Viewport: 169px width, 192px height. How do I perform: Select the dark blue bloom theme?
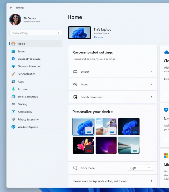click(129, 127)
